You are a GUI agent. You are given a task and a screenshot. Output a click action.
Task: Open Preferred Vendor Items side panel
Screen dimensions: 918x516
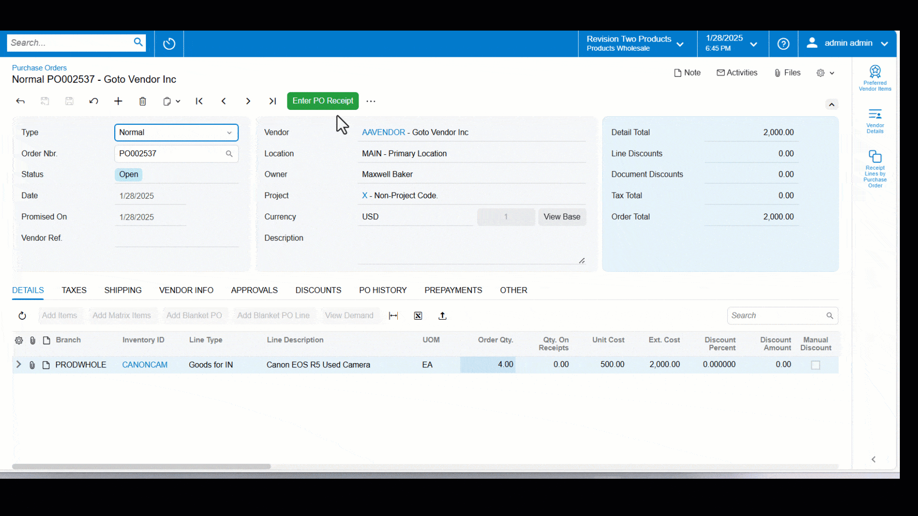(x=875, y=78)
